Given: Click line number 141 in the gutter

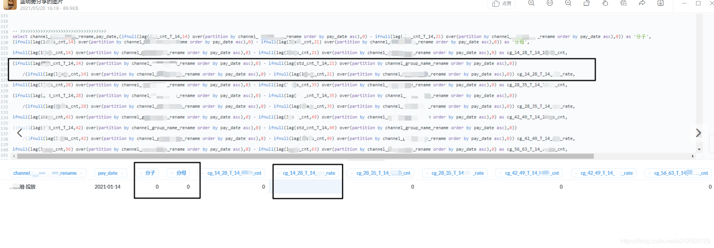Looking at the screenshot, I should [4, 155].
